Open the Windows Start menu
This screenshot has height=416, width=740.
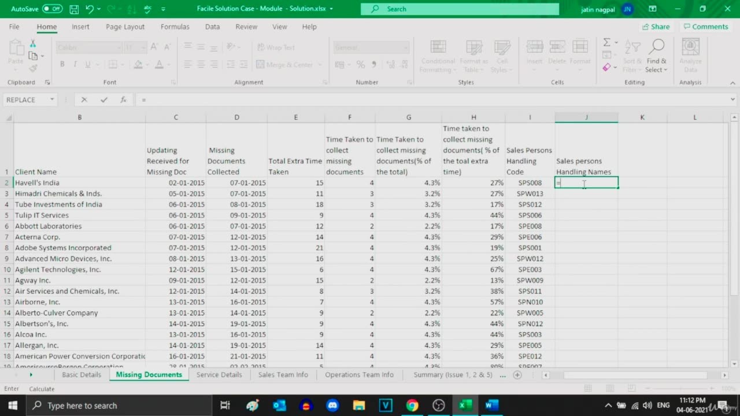pos(13,405)
